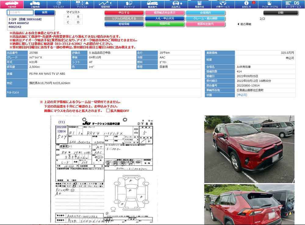Click the pink transport fee display button
This screenshot has width=305, height=225.
coord(165,13)
